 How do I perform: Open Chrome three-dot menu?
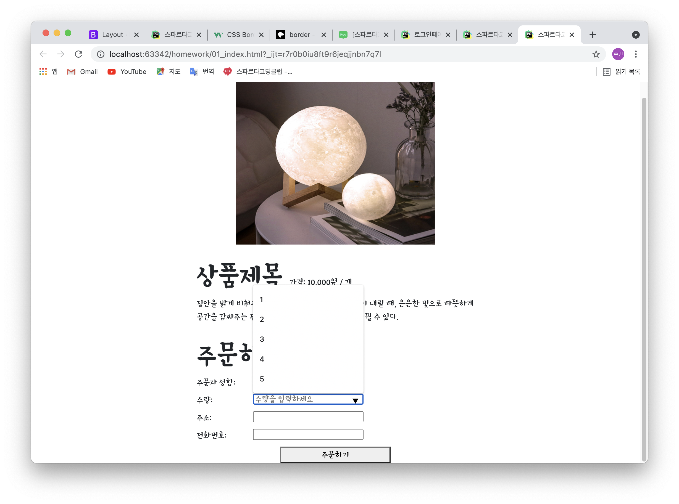pos(636,54)
